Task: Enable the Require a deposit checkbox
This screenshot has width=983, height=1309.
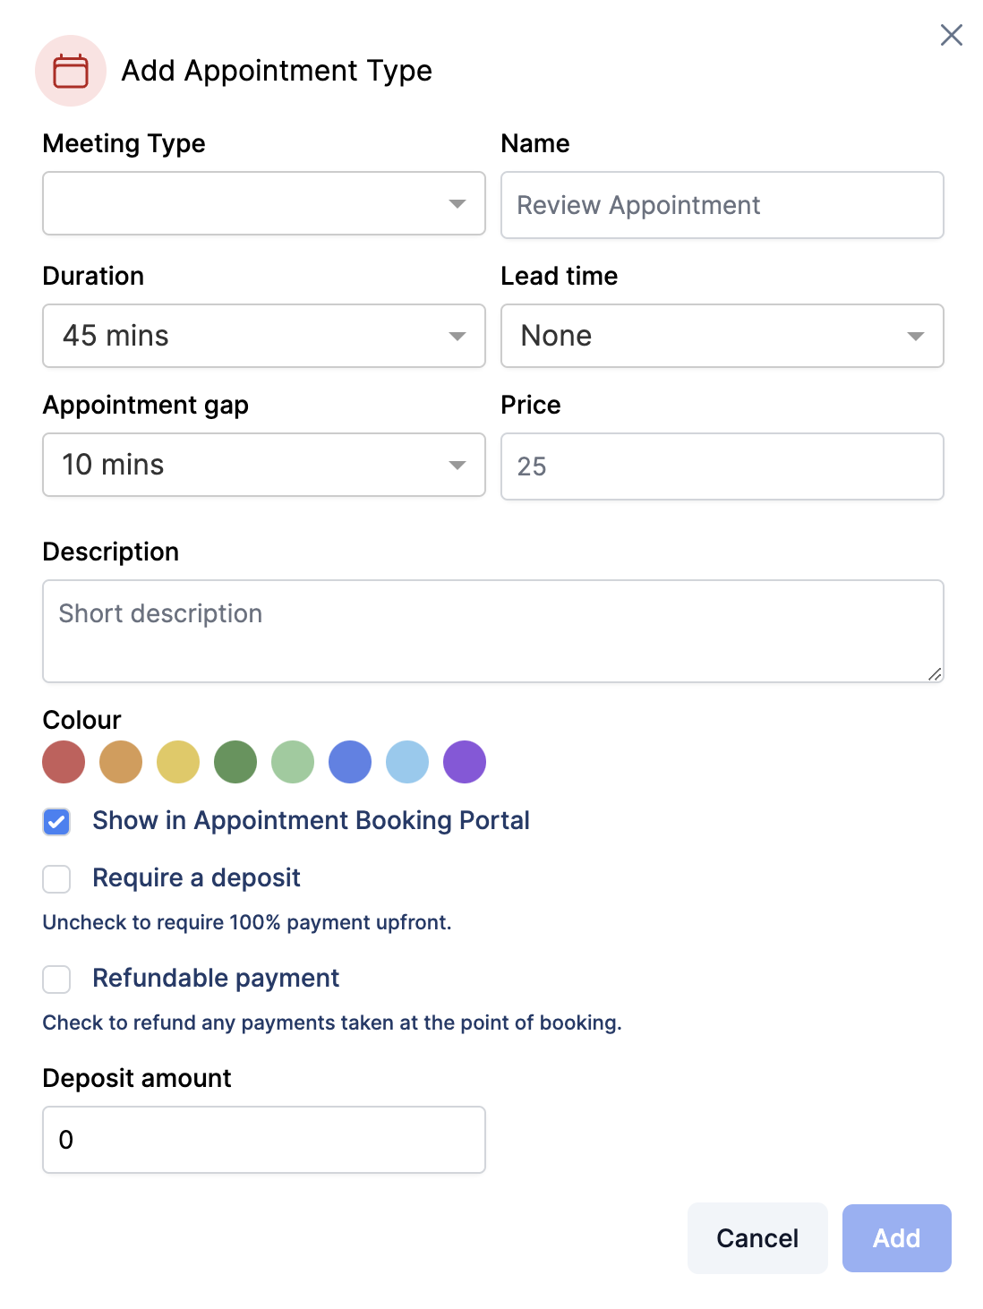Action: point(56,878)
